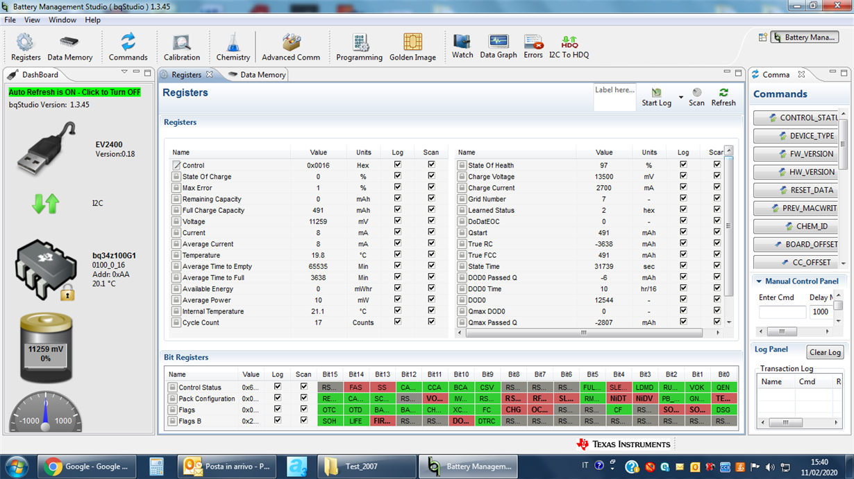Click the Label here text field

point(614,98)
